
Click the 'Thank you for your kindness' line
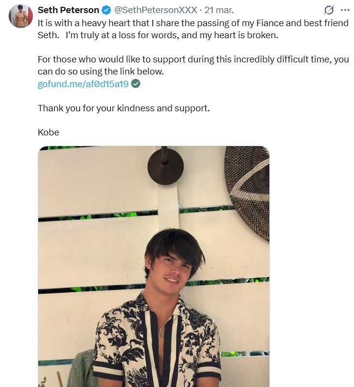pos(123,108)
